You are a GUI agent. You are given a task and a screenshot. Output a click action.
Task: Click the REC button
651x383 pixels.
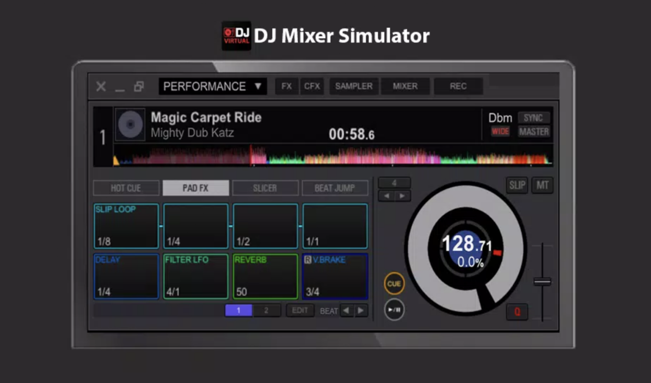coord(458,87)
